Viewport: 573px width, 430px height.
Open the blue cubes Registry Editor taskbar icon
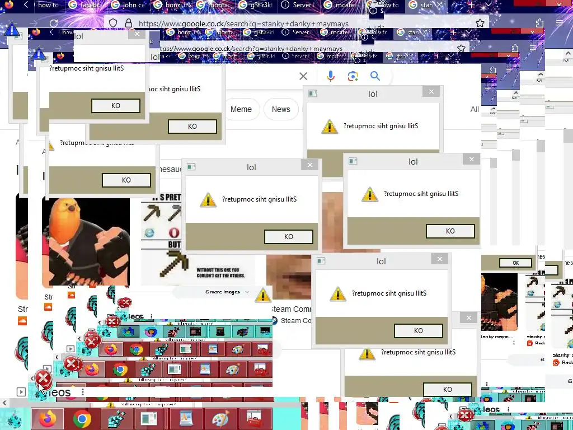pyautogui.click(x=115, y=419)
